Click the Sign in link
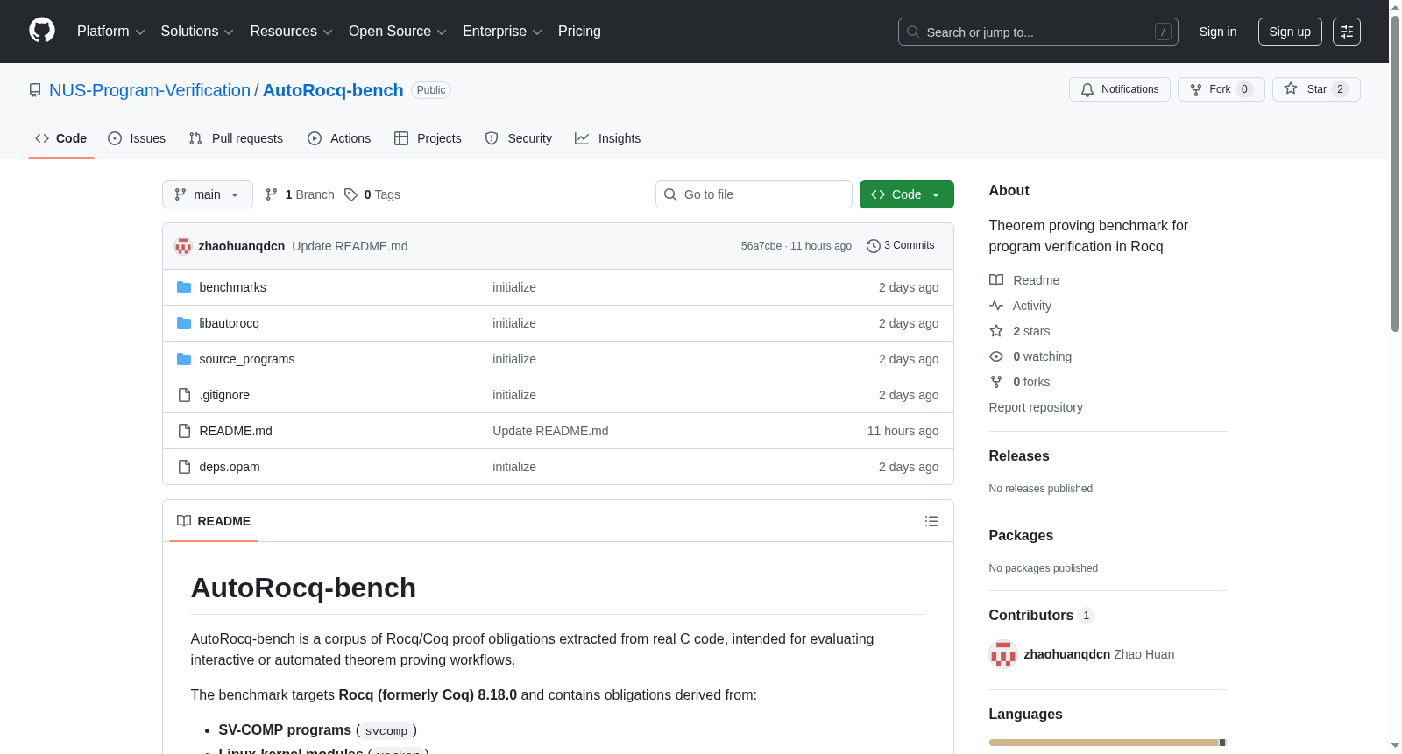Screen dimensions: 1402x754 1218,32
